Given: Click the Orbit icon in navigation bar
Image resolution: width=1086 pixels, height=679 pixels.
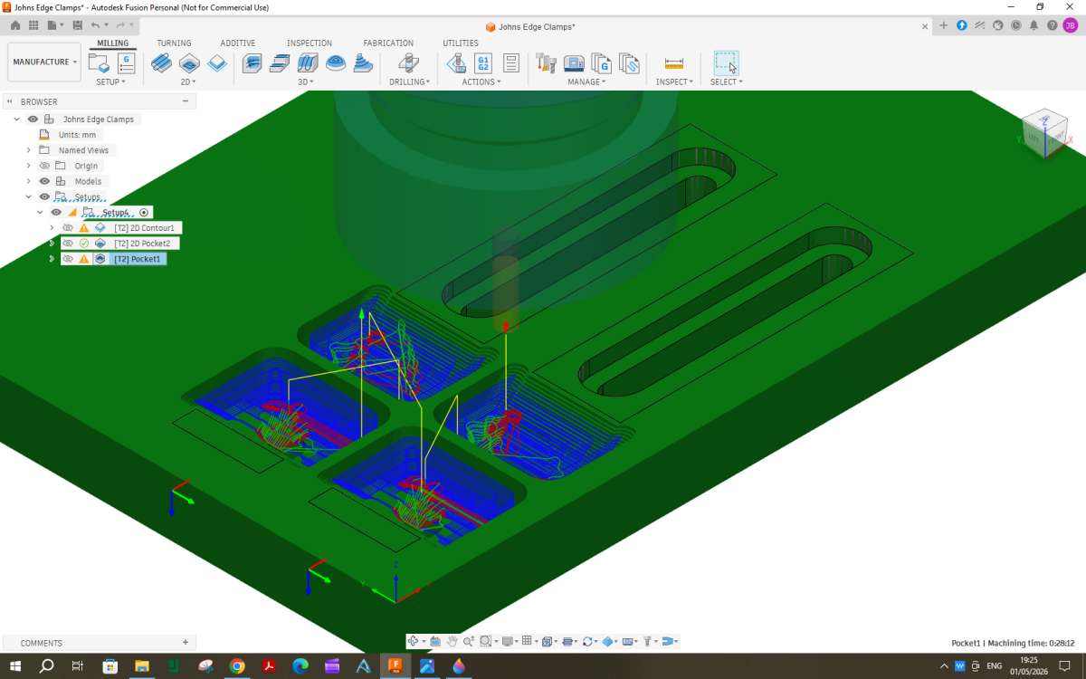Looking at the screenshot, I should [x=413, y=641].
